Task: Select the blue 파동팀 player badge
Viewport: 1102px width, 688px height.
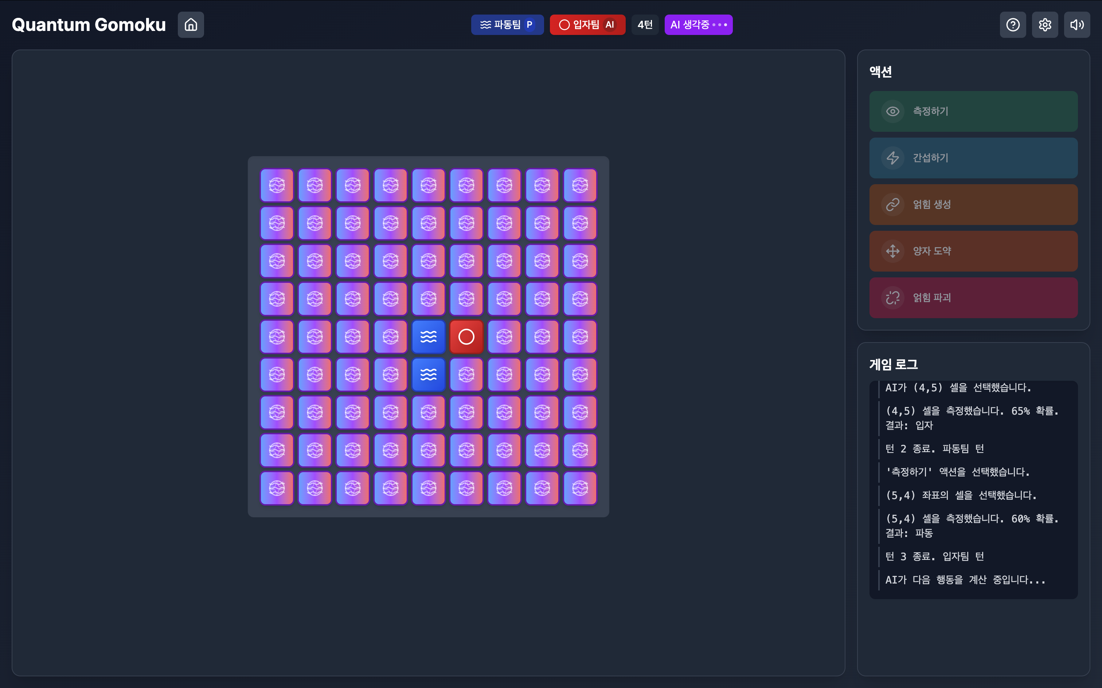Action: (x=507, y=25)
